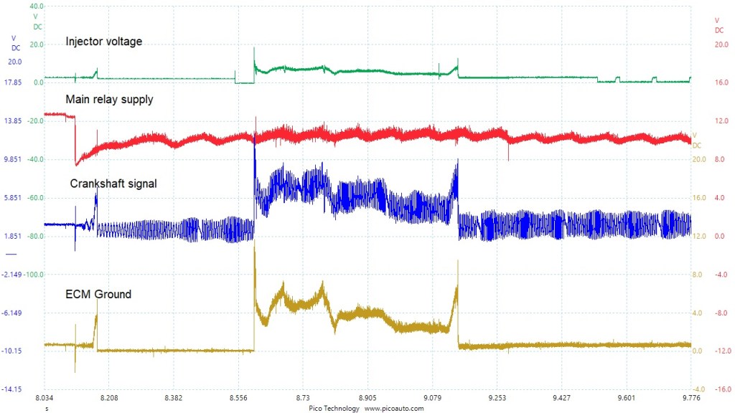Click the yellow V DC axis unit label
Image resolution: width=735 pixels, height=413 pixels.
(698, 139)
